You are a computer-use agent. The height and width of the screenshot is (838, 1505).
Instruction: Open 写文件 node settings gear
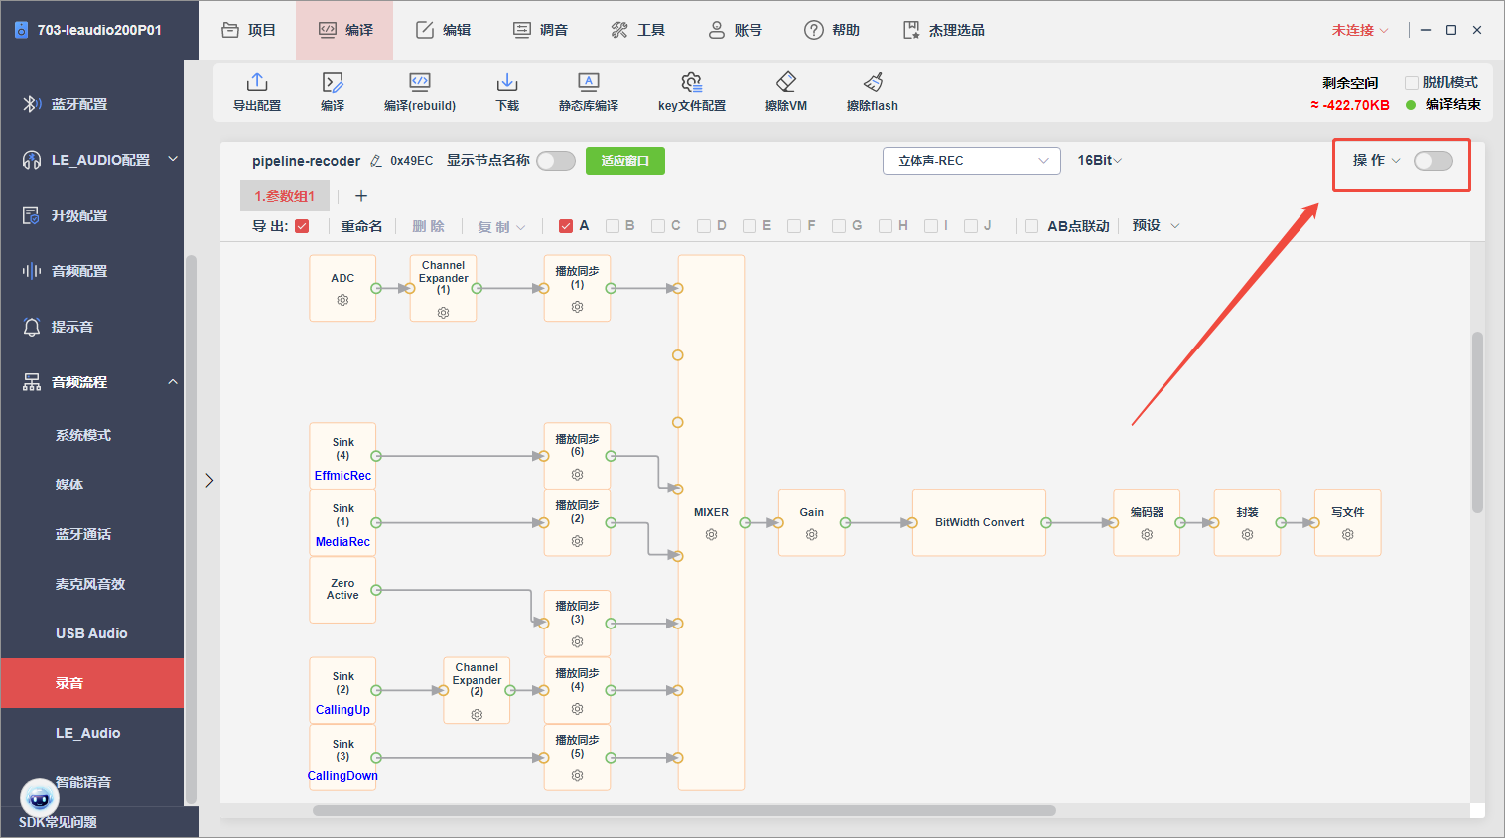(1347, 534)
